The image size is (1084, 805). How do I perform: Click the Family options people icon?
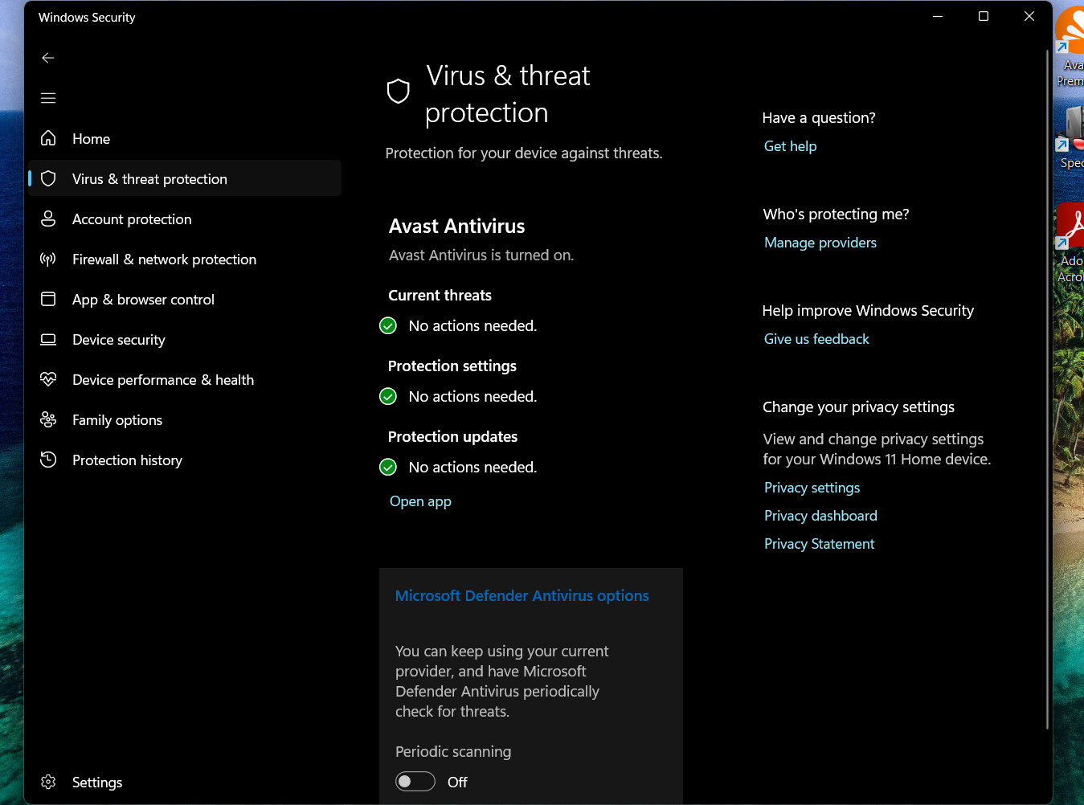48,419
